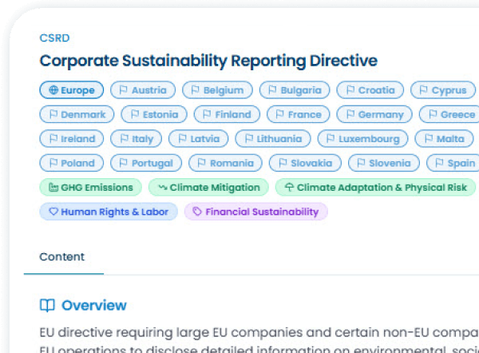
Task: Select the Climate Mitigation topic tag
Action: pyautogui.click(x=208, y=187)
